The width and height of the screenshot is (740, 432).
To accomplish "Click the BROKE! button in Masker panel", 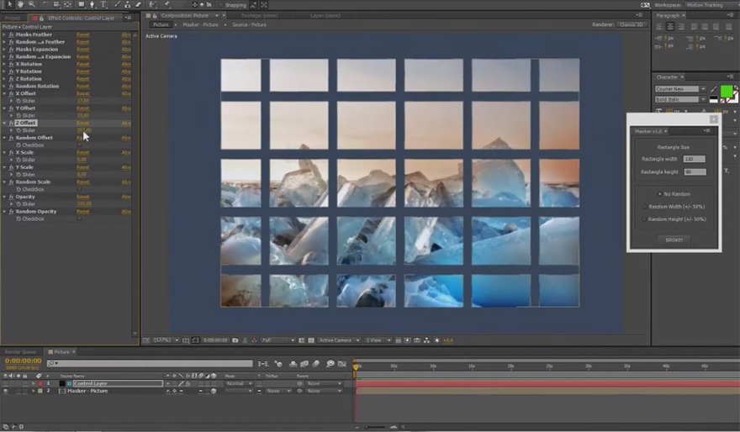I will click(674, 240).
